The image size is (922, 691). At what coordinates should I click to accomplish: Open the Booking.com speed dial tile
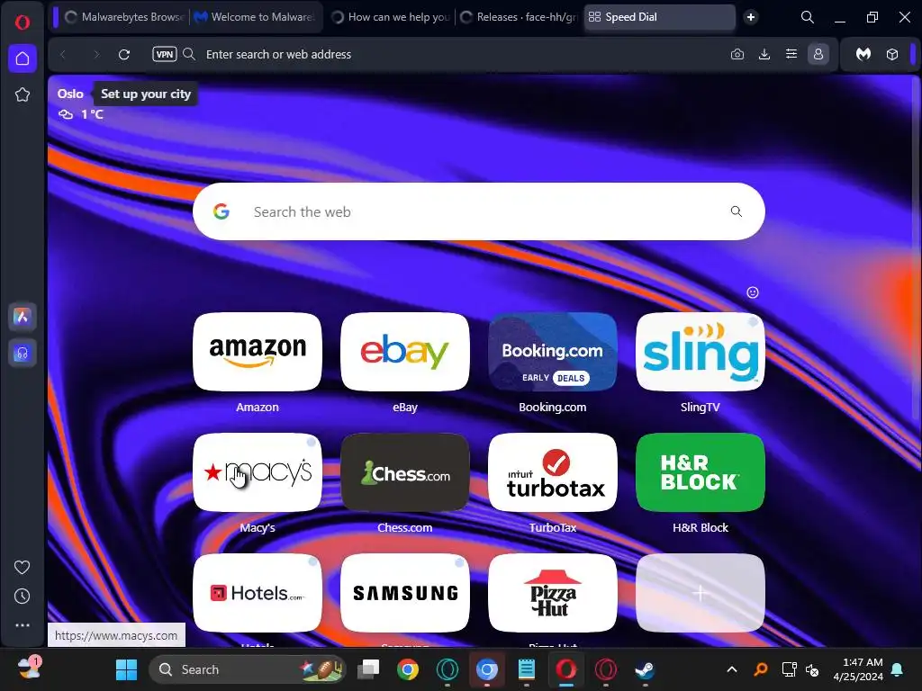[x=553, y=352]
